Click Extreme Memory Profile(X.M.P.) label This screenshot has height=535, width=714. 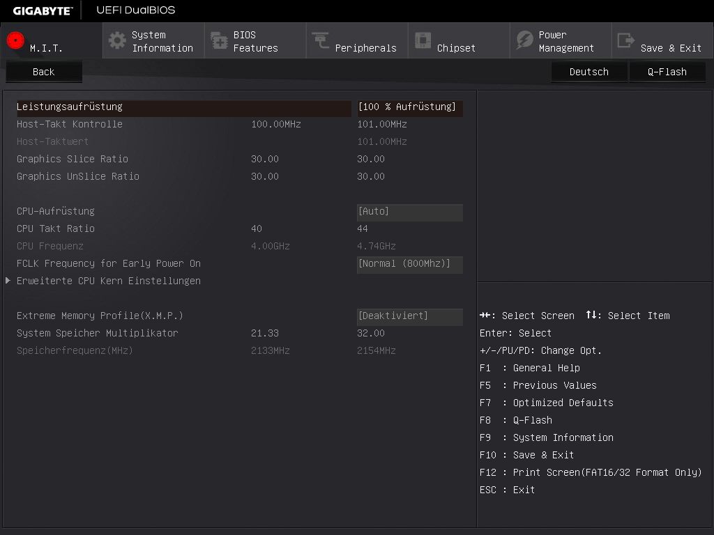[100, 316]
